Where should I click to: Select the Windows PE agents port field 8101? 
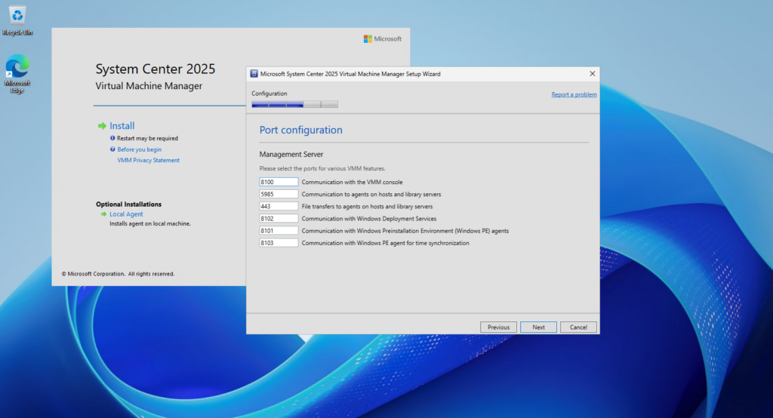[279, 231]
